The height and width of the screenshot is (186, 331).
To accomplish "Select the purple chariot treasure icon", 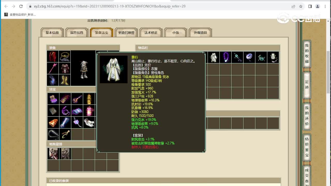I will [x=53, y=99].
